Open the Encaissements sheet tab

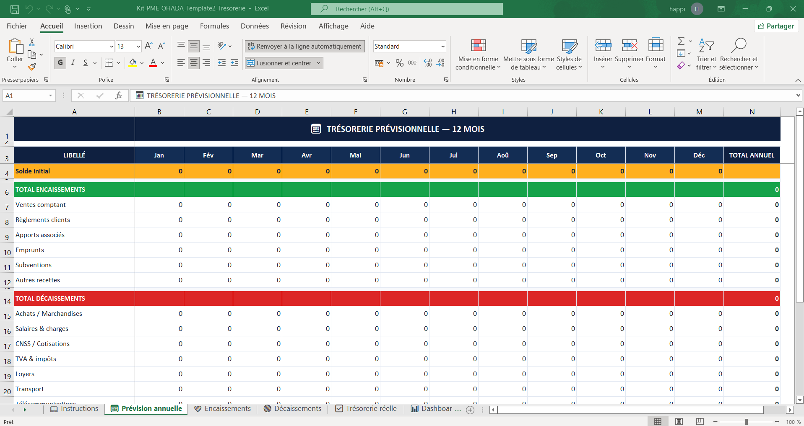click(x=223, y=409)
